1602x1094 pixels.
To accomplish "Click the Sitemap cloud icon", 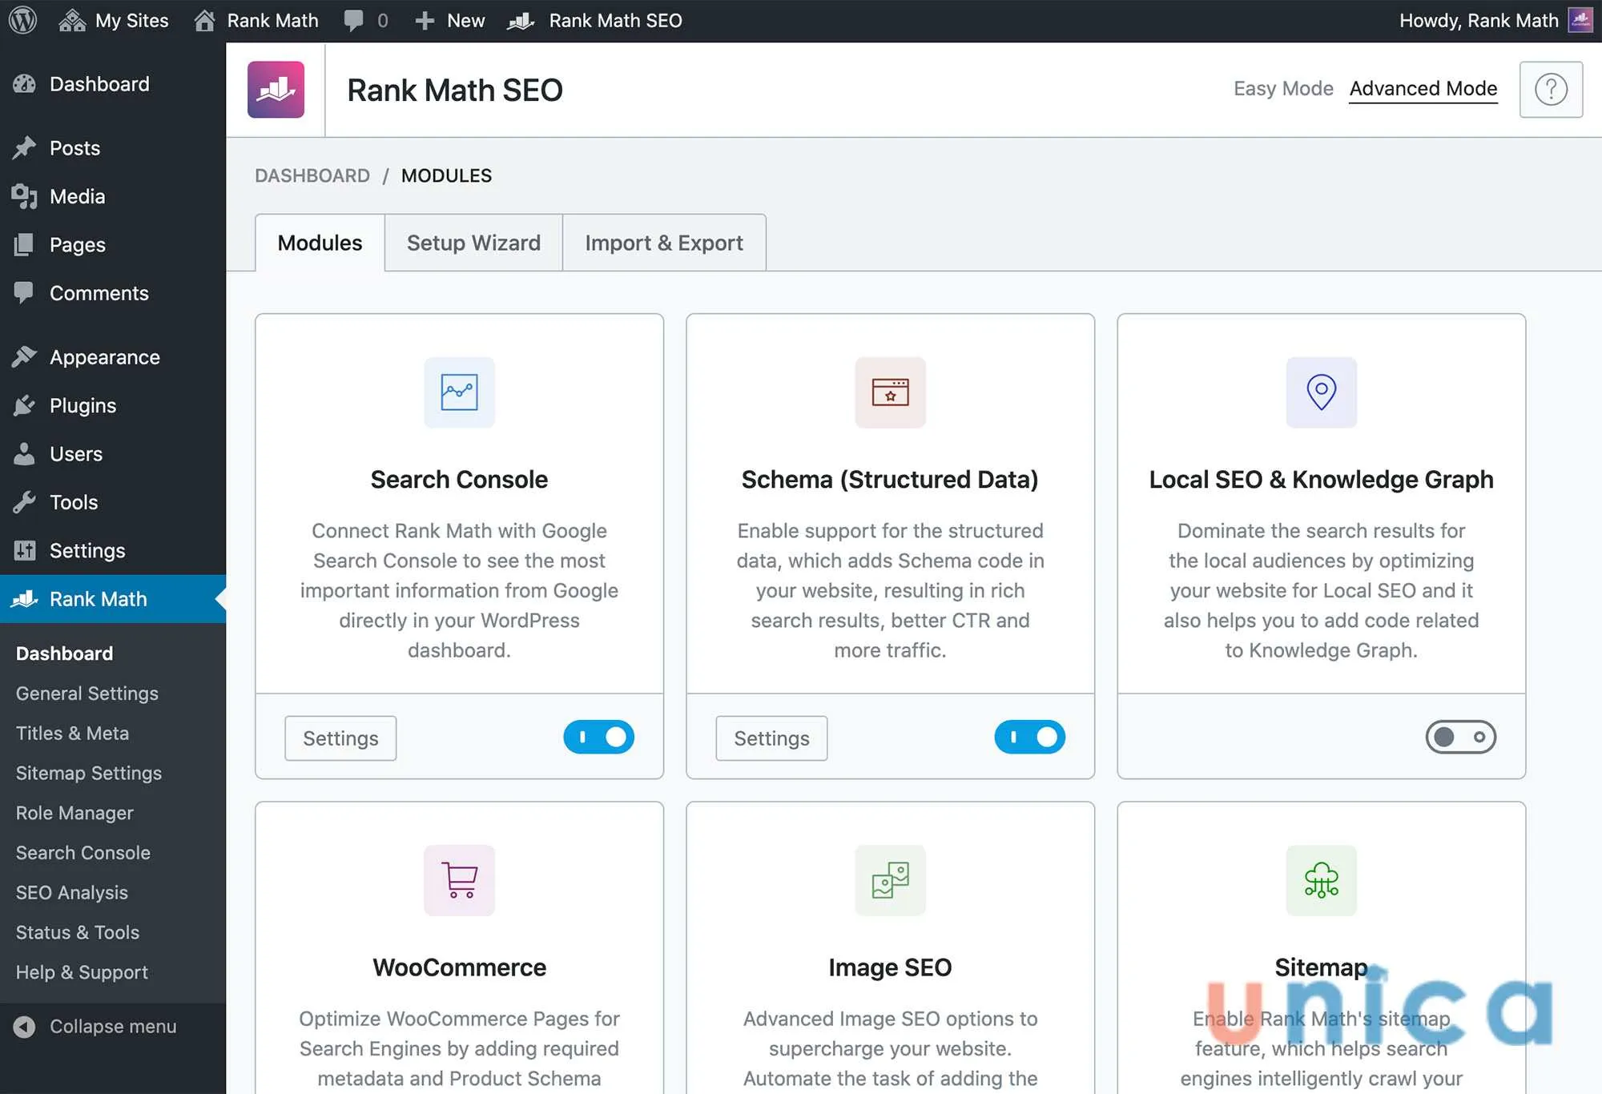I will 1321,880.
